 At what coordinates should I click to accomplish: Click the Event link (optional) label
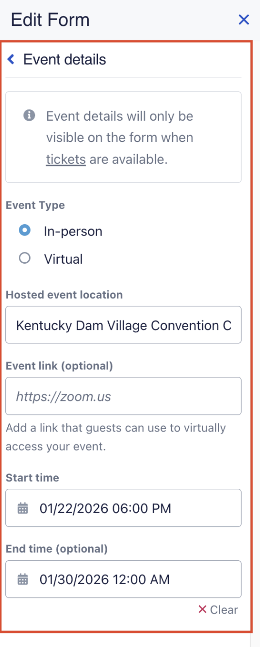point(59,366)
